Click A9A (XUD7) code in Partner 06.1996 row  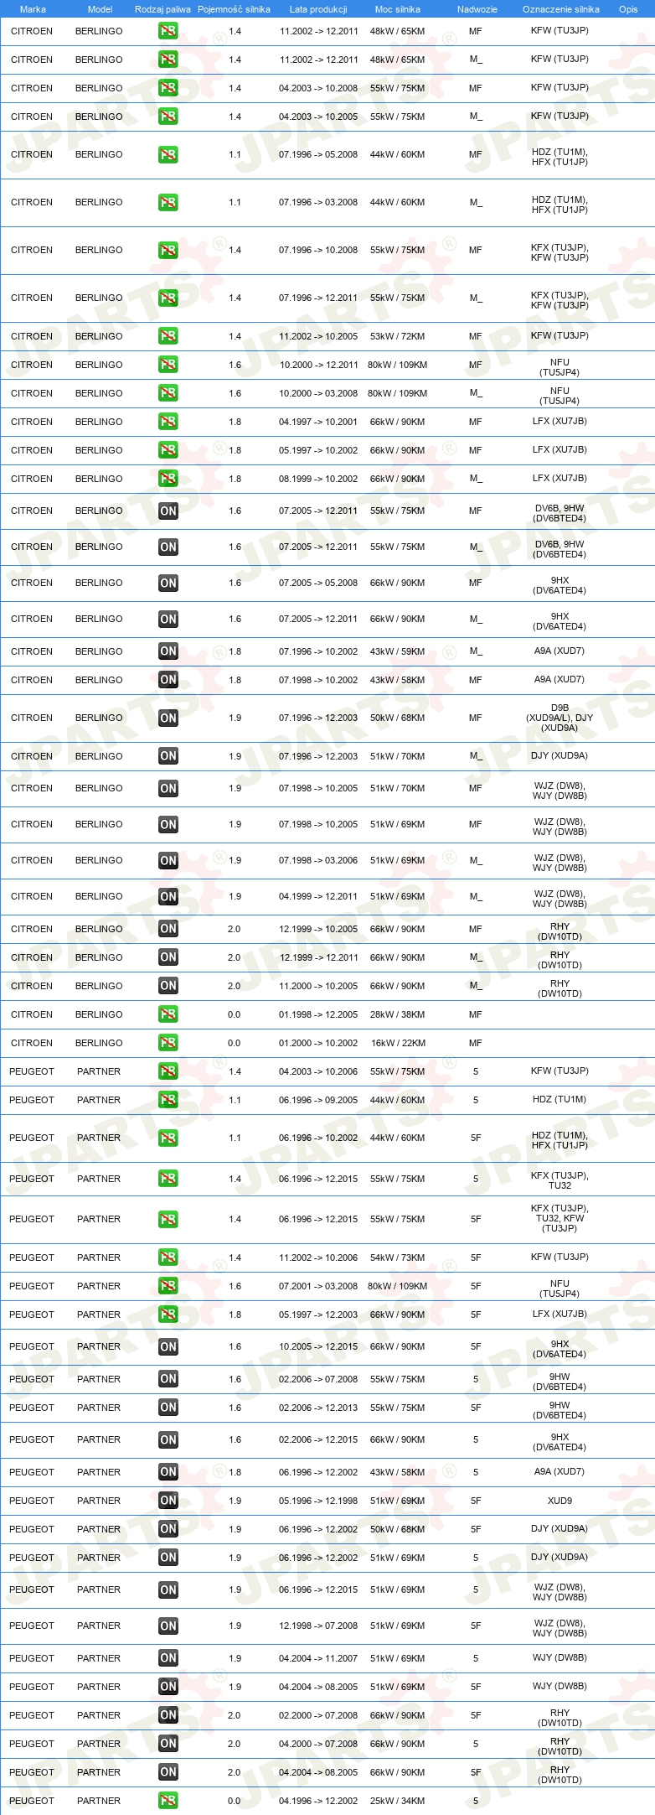tap(560, 1472)
